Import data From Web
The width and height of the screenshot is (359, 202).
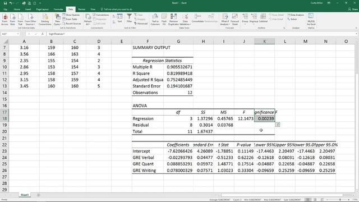[x=12, y=20]
